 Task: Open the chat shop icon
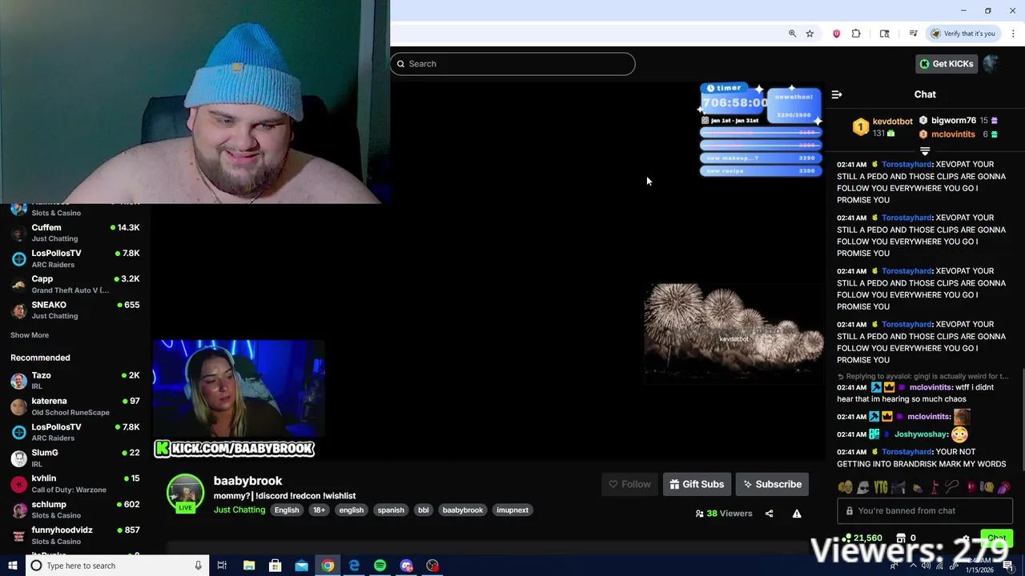(x=901, y=538)
